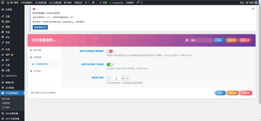The image size is (261, 121).
Task: Open ZibTF主题设置 in the admin bar
Action: (55, 3)
